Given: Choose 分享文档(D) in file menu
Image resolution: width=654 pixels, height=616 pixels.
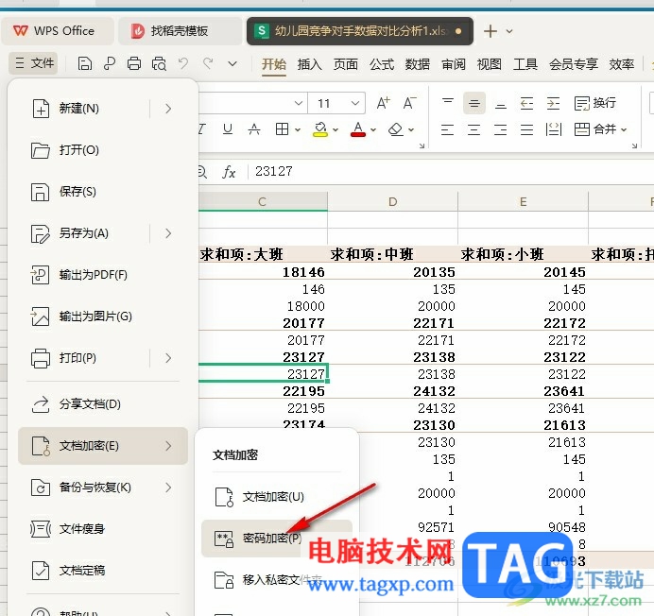Looking at the screenshot, I should [103, 404].
